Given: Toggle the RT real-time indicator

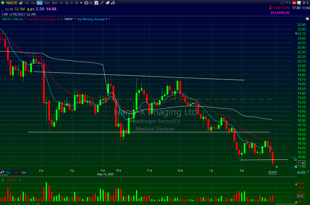Looking at the screenshot, I should point(290,3).
